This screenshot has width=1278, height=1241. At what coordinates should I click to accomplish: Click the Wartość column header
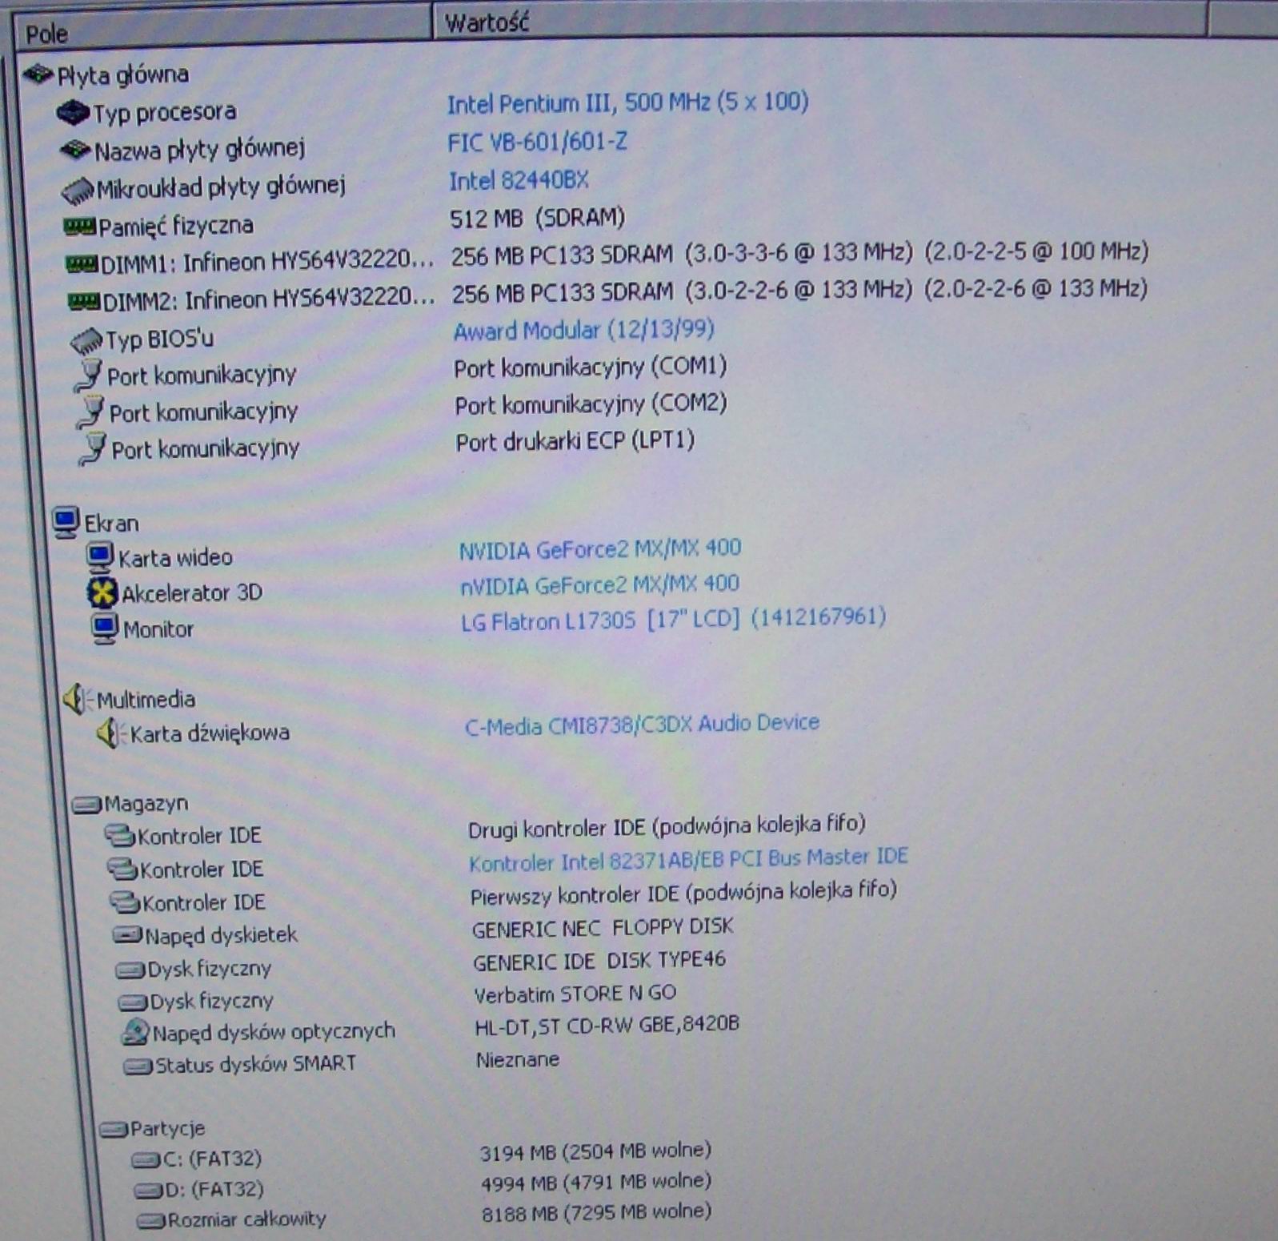click(820, 21)
